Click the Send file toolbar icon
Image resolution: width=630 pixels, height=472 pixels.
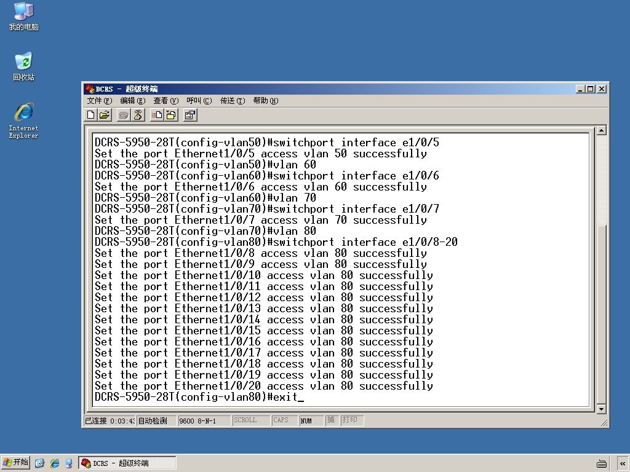[x=157, y=115]
